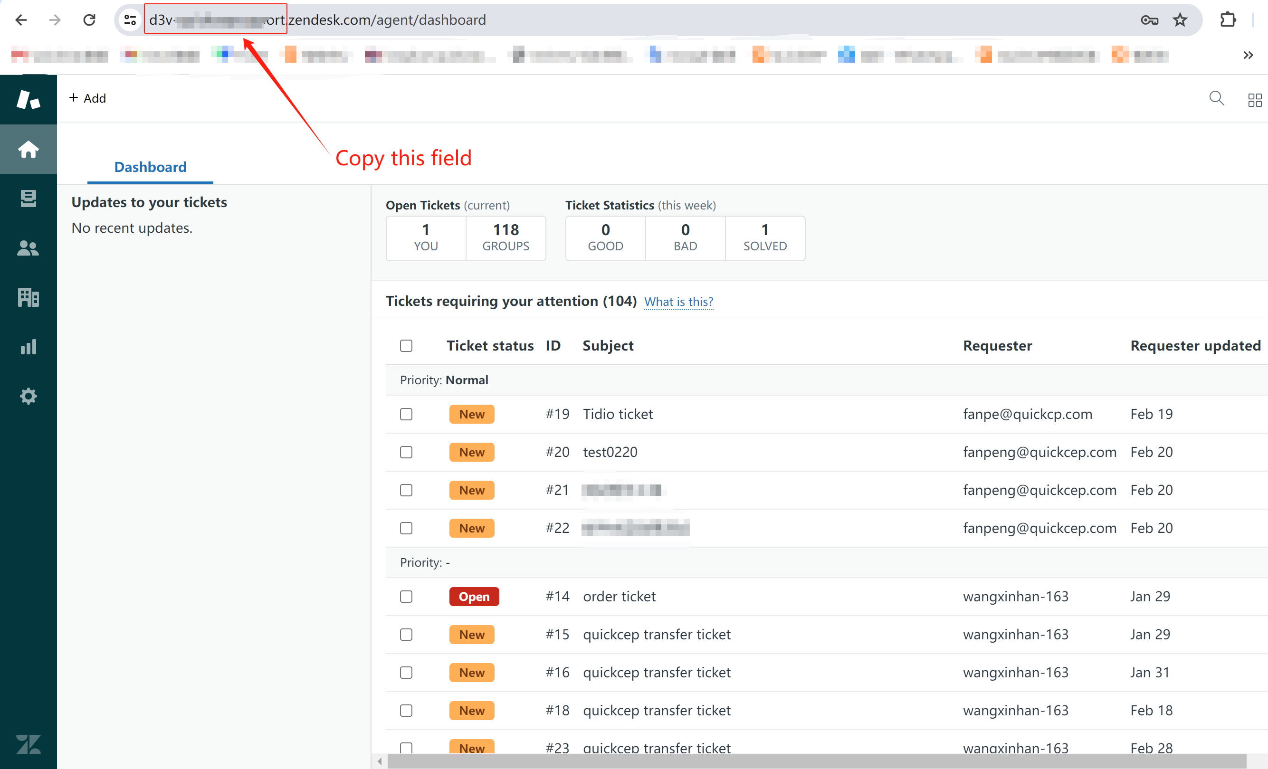The height and width of the screenshot is (769, 1268).
Task: Click ticket ID #20
Action: (x=557, y=452)
